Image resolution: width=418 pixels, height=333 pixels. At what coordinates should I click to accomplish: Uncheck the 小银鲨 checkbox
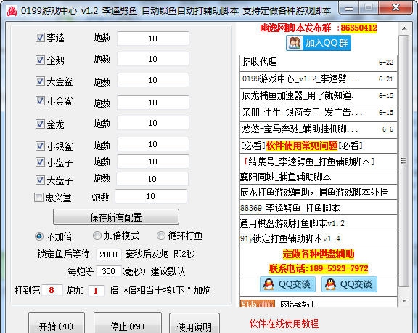[40, 146]
